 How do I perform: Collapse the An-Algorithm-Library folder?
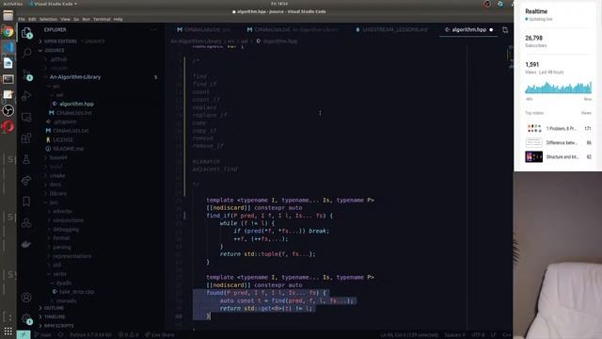pyautogui.click(x=75, y=77)
